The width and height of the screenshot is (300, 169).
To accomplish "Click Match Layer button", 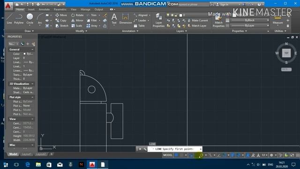I will click(197, 26).
